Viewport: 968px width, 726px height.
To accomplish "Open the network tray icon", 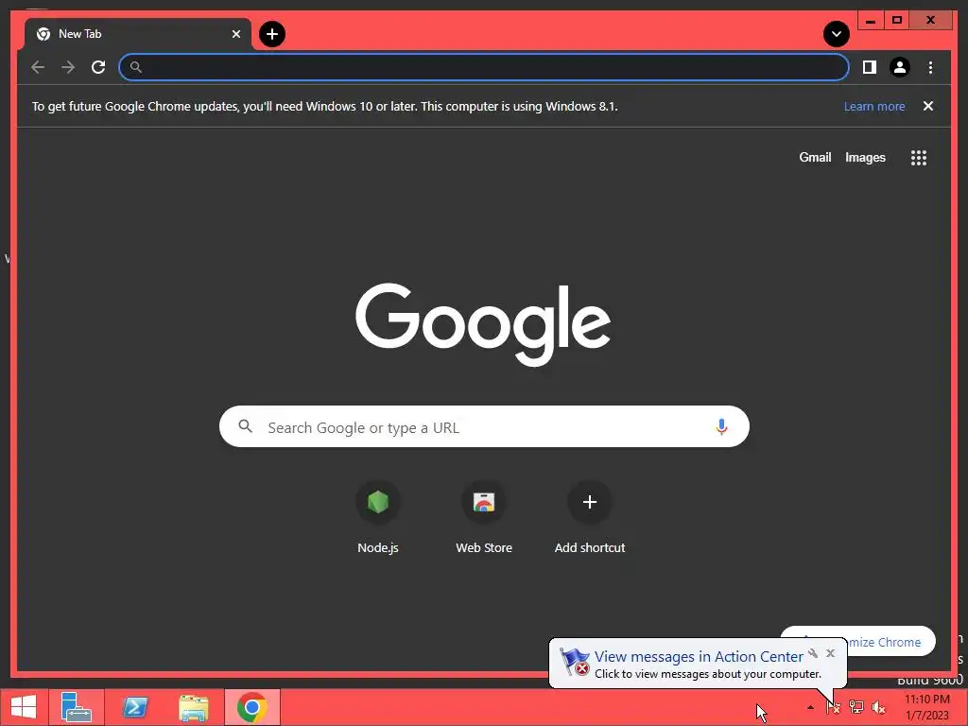I will 856,707.
